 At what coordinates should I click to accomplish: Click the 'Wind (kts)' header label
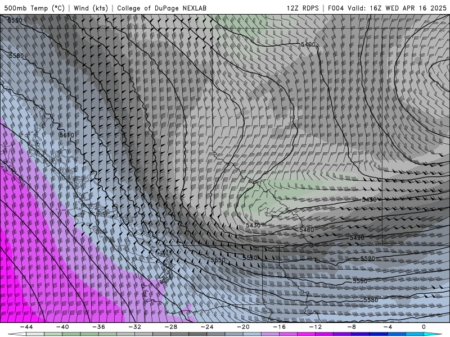click(91, 8)
